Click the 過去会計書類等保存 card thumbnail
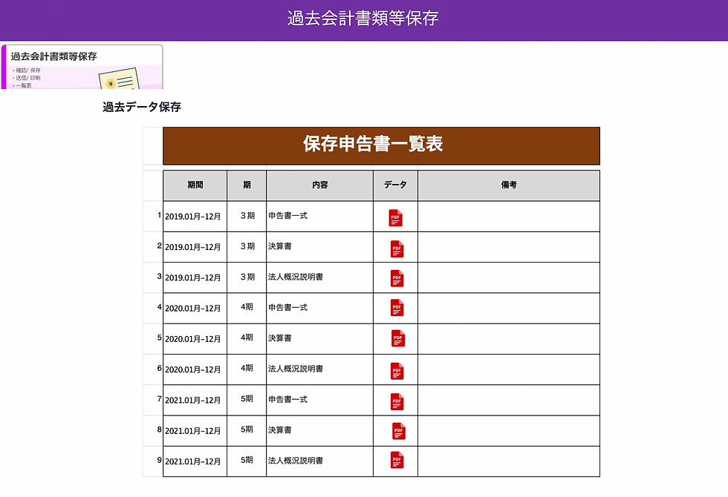Image resolution: width=728 pixels, height=497 pixels. [x=82, y=67]
